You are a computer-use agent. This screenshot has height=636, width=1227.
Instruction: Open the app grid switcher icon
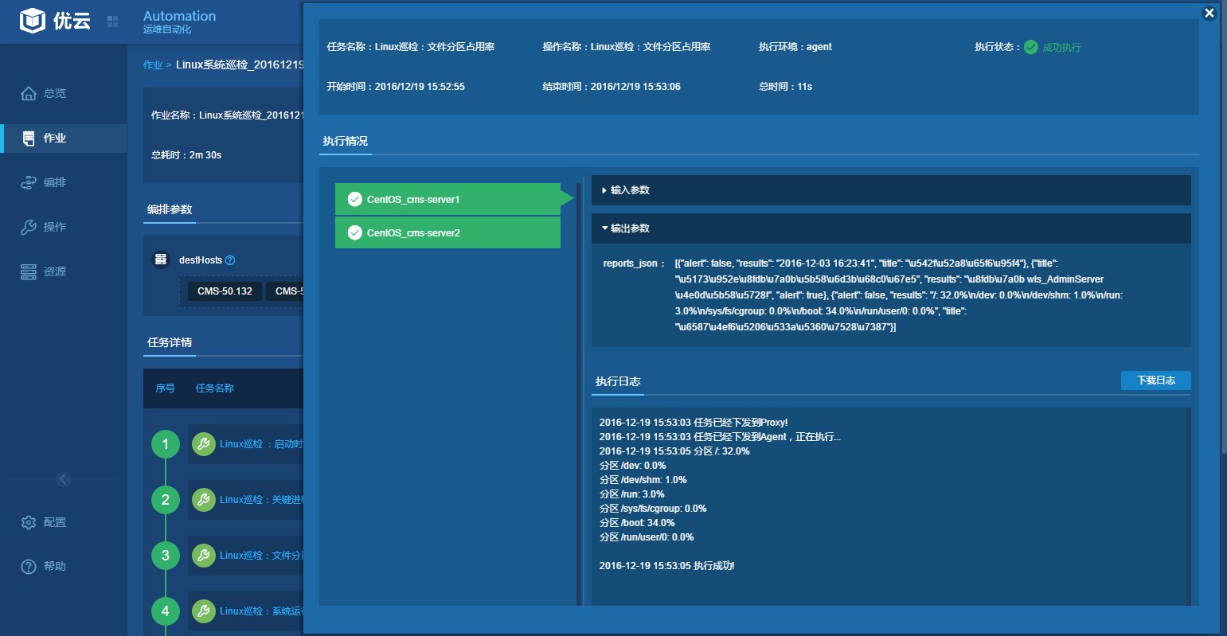tap(112, 21)
